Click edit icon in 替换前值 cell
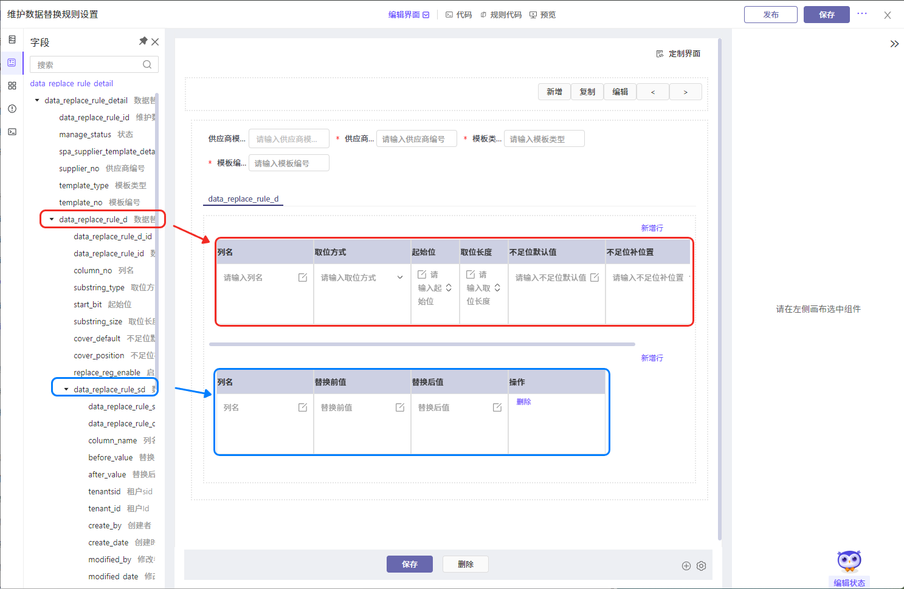 click(400, 407)
